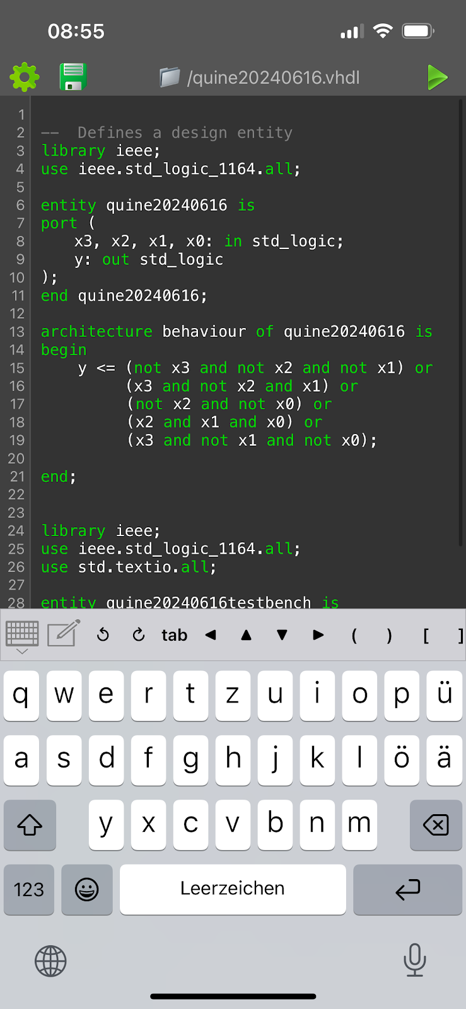
Task: Insert an opening parenthesis from the toolbar
Action: pyautogui.click(x=354, y=635)
